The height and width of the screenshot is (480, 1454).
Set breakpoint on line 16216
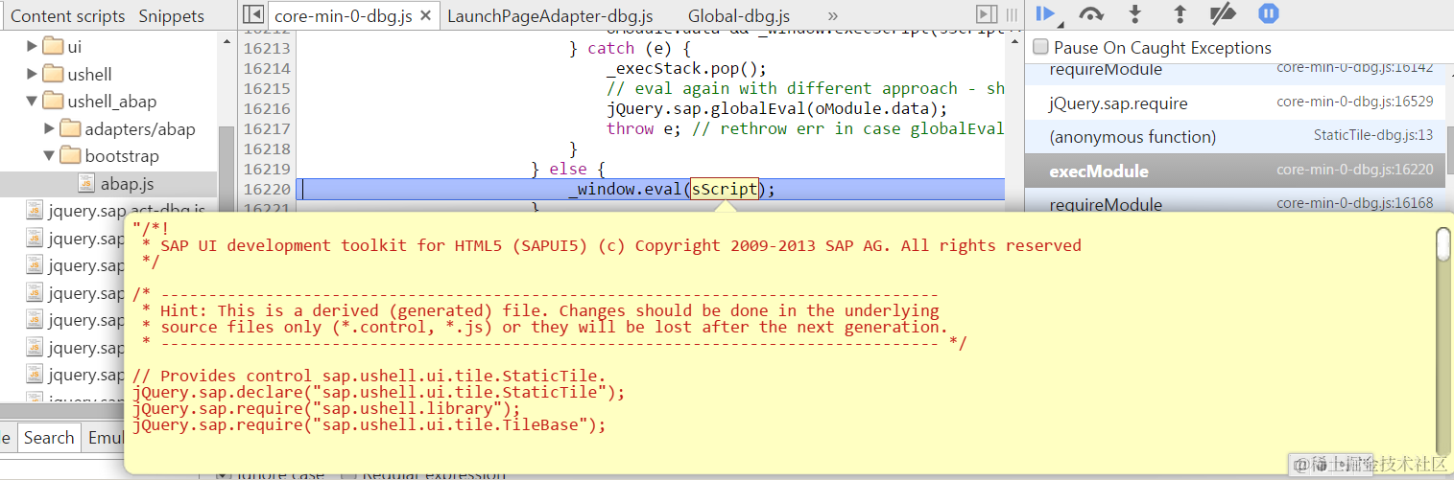coord(267,108)
